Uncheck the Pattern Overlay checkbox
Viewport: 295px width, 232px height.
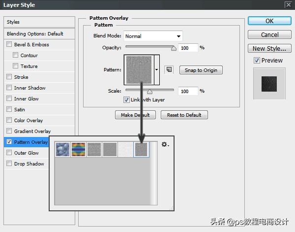pos(9,142)
